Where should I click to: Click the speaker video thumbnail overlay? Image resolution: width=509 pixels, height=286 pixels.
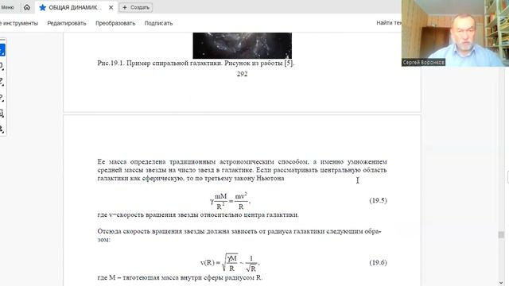pos(455,33)
